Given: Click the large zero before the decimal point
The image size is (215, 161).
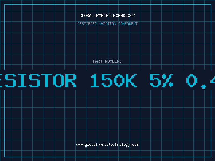Looking at the screenshot, I should tap(192, 80).
